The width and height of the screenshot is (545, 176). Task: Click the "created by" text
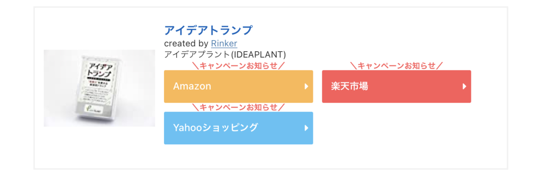pyautogui.click(x=186, y=43)
